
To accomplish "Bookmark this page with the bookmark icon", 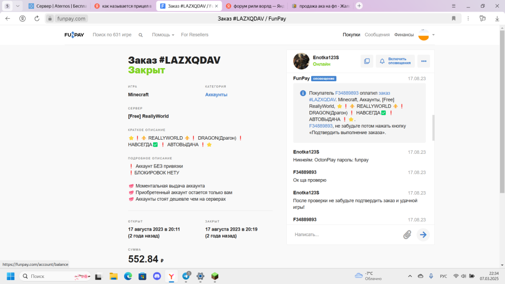I will coord(453,19).
